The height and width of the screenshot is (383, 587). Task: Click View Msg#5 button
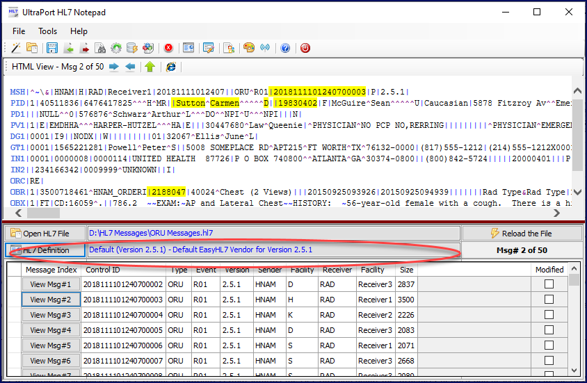(x=51, y=345)
